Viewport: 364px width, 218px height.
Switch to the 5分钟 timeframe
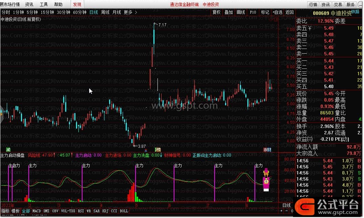pos(32,12)
